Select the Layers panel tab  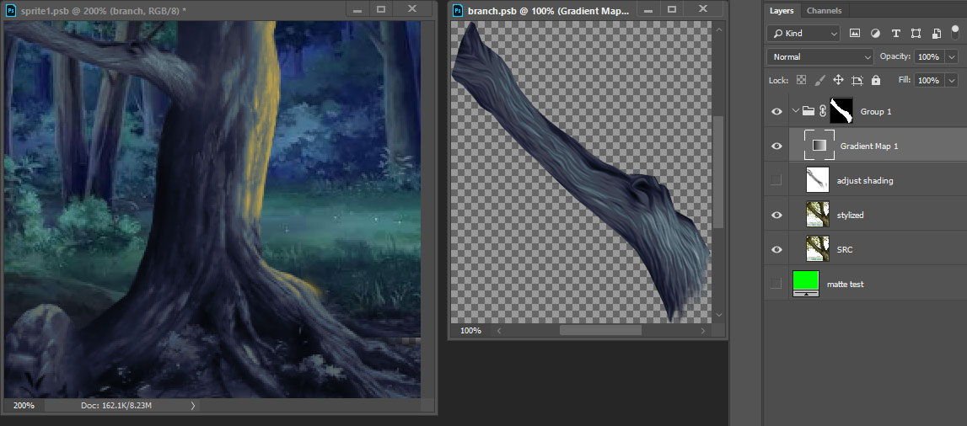[782, 11]
